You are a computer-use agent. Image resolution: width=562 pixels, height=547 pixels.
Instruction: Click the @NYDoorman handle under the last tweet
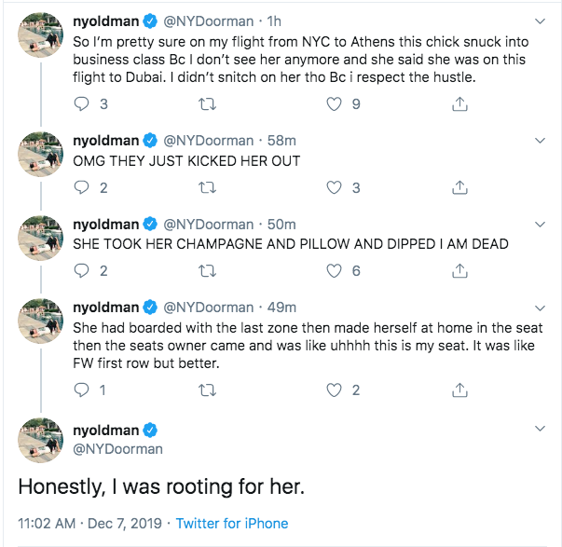117,448
